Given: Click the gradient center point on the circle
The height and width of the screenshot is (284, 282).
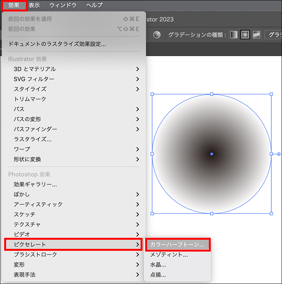Looking at the screenshot, I should click(x=211, y=154).
